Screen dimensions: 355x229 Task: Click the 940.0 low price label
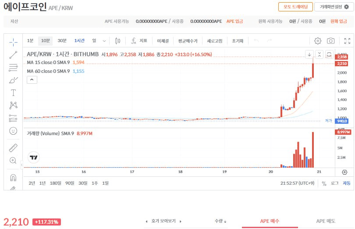342,121
